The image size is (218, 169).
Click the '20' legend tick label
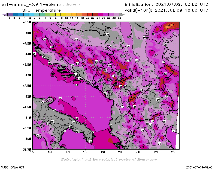click(87, 18)
